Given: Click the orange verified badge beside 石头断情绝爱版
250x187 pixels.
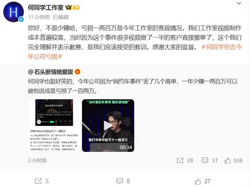Looking at the screenshot, I should pyautogui.click(x=77, y=72).
